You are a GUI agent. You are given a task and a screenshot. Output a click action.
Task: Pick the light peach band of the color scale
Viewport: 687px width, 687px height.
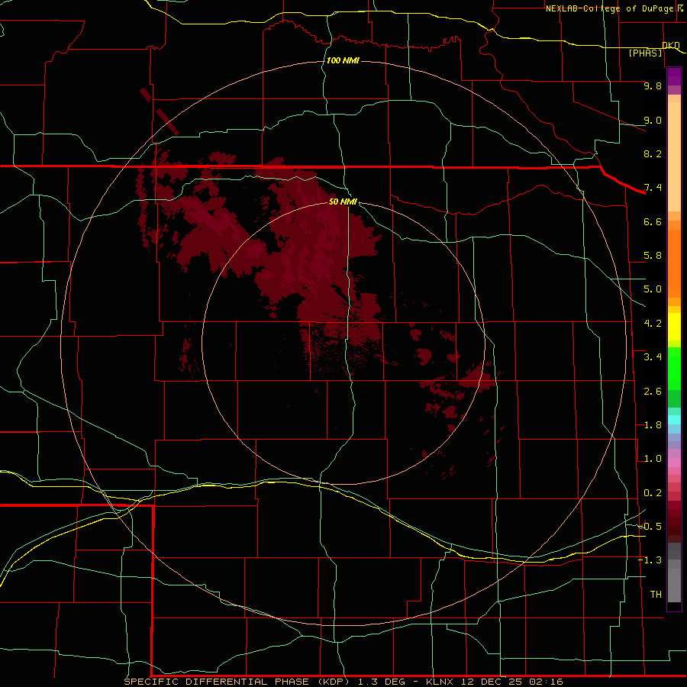[674, 156]
